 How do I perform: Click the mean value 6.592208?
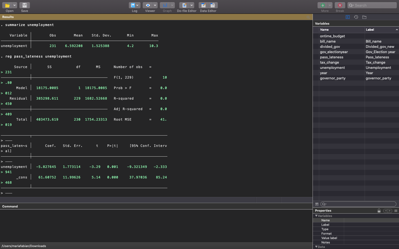point(74,46)
